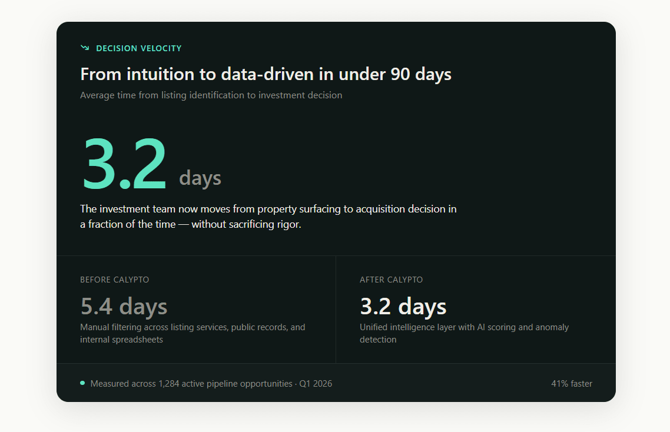Click the green status dot in footer
The image size is (670, 432).
pos(82,383)
